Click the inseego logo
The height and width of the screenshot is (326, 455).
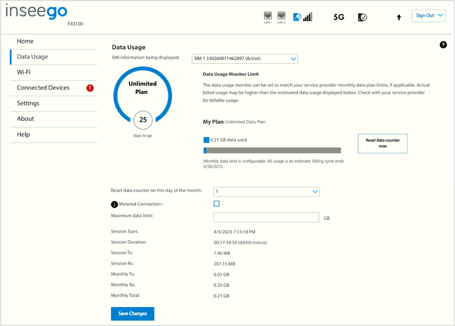(x=36, y=12)
